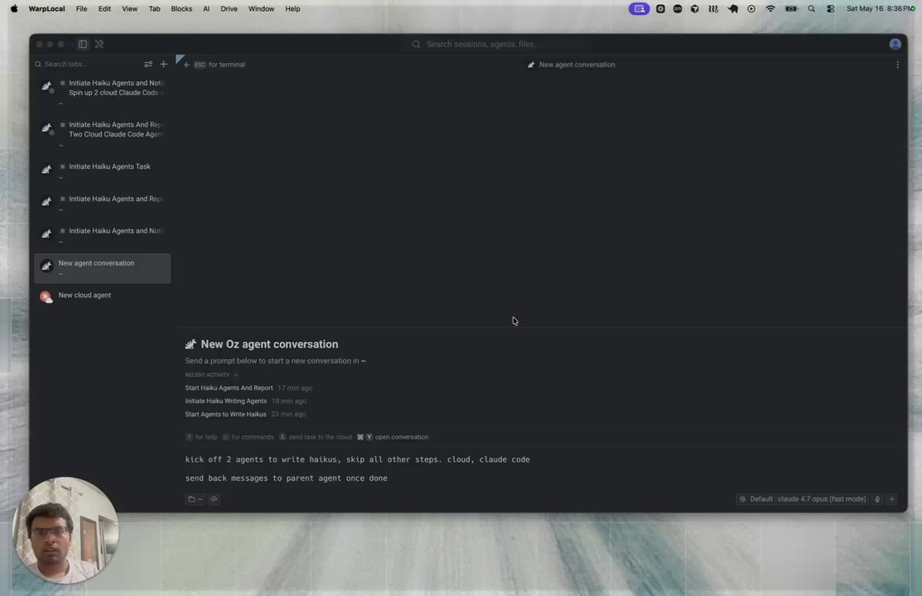
Task: Click the Search sessions, agents, files field
Action: tap(500, 44)
